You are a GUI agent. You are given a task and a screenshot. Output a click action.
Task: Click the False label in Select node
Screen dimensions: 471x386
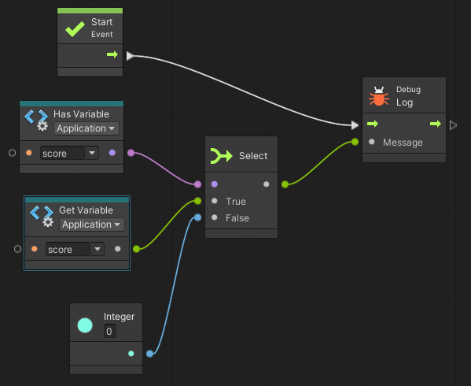[x=237, y=218]
